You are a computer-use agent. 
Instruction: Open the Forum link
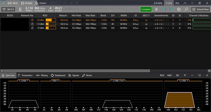click(x=41, y=3)
